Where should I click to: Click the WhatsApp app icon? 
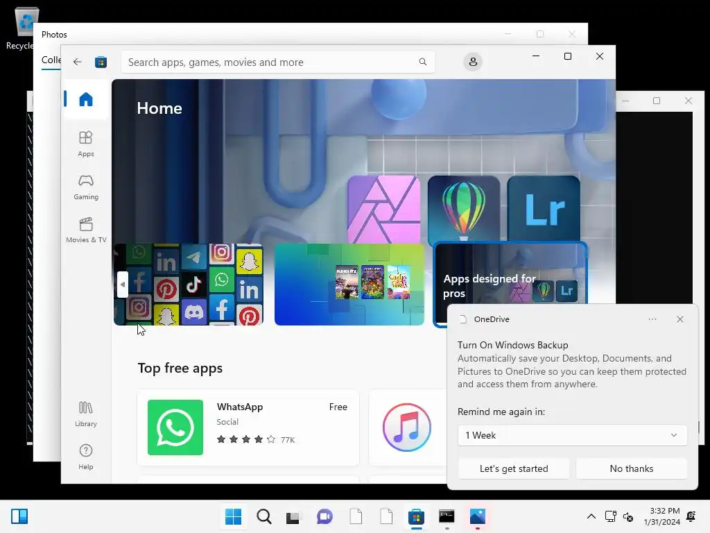[x=175, y=428]
